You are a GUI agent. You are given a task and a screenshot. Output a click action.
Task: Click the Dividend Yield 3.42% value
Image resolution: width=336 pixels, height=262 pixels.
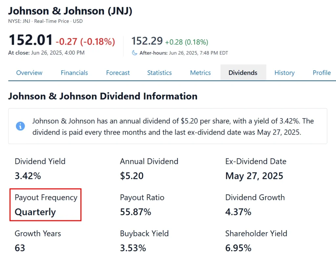pos(28,176)
